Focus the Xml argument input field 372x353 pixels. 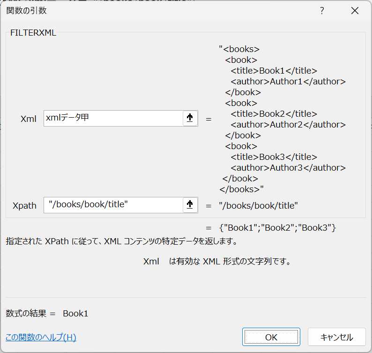113,118
